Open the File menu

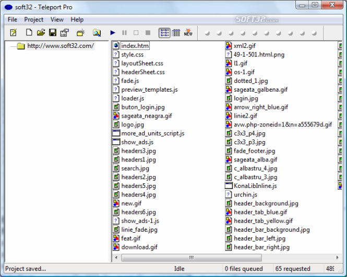click(13, 19)
